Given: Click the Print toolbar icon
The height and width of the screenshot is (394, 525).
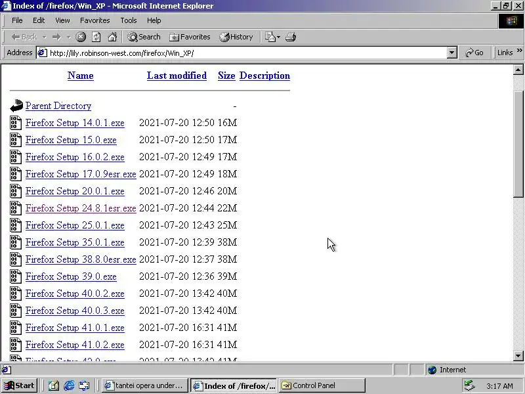Looking at the screenshot, I should pos(291,37).
